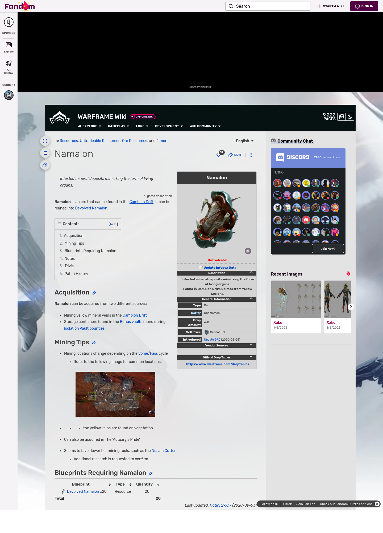Click the current wiki avatar icon
Screen dimensions: 383x533
point(9,95)
